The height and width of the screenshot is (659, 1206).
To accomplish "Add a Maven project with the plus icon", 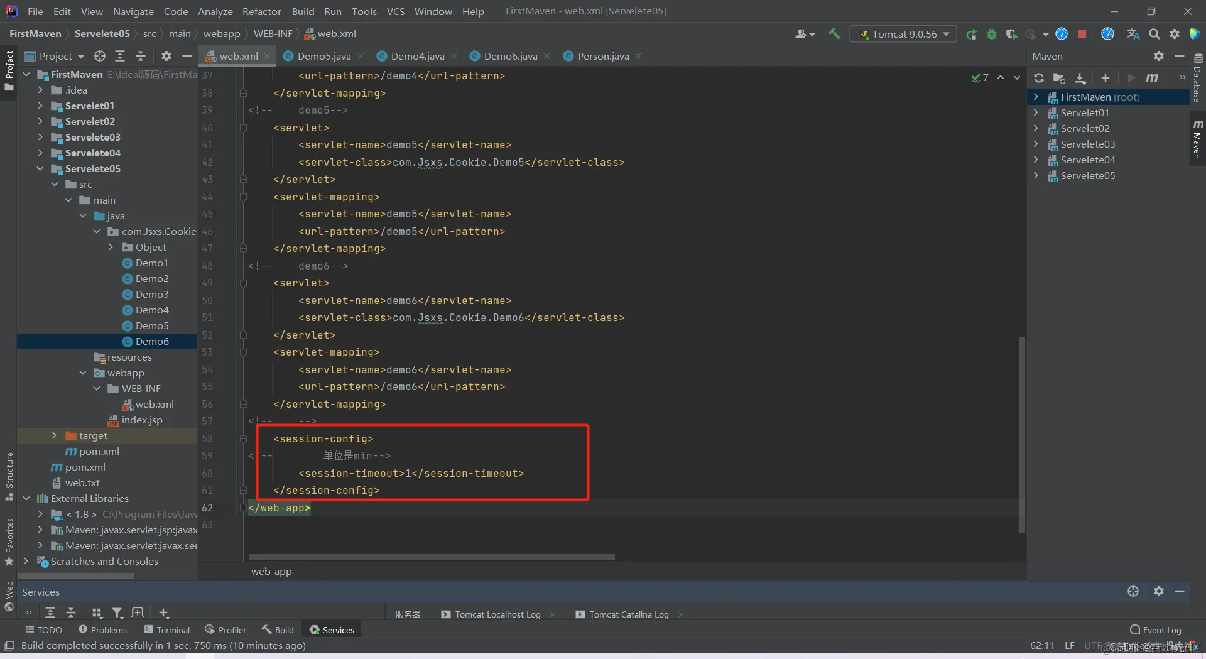I will click(1105, 78).
